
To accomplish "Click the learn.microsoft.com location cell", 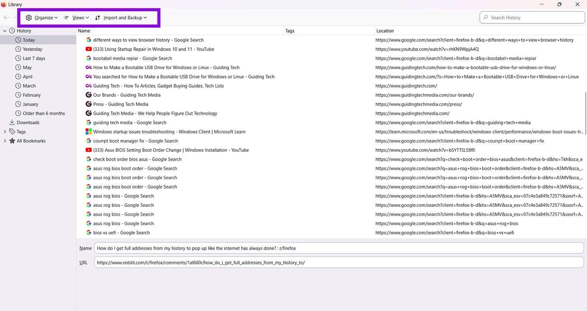I will 479,132.
